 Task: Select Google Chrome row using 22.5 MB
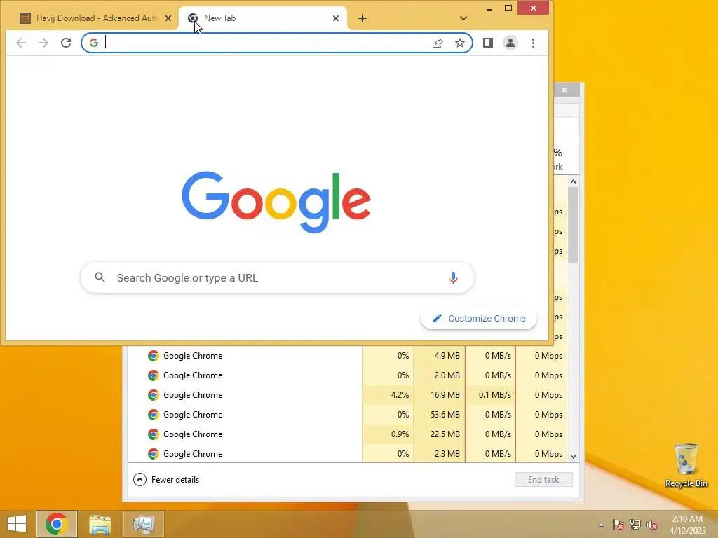tap(347, 434)
